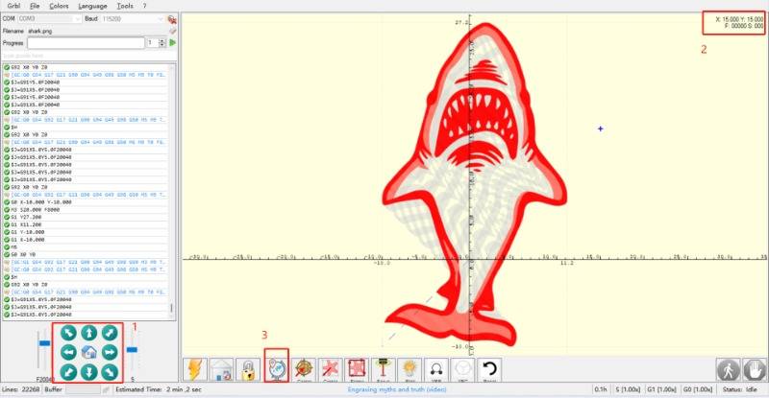Open the Tools menu
769x398 pixels.
tap(125, 6)
